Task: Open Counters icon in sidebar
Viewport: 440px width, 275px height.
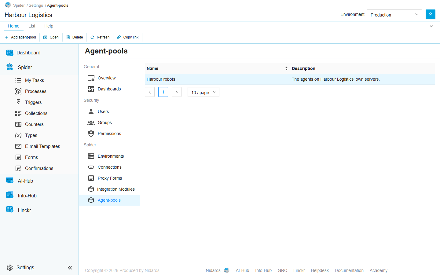Action: pos(18,124)
